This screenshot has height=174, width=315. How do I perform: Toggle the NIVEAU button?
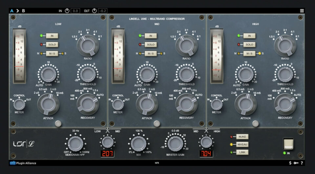click(x=242, y=144)
